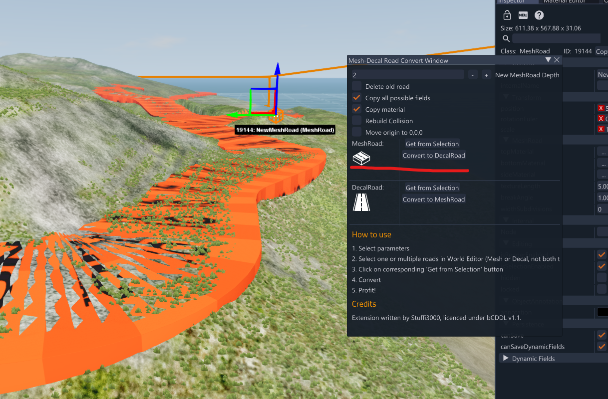Open bottomMaterial browse ellipsis button

tap(603, 164)
